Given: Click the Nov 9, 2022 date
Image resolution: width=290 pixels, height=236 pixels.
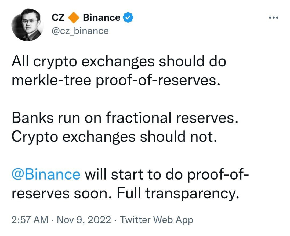Looking at the screenshot, I should point(84,220).
